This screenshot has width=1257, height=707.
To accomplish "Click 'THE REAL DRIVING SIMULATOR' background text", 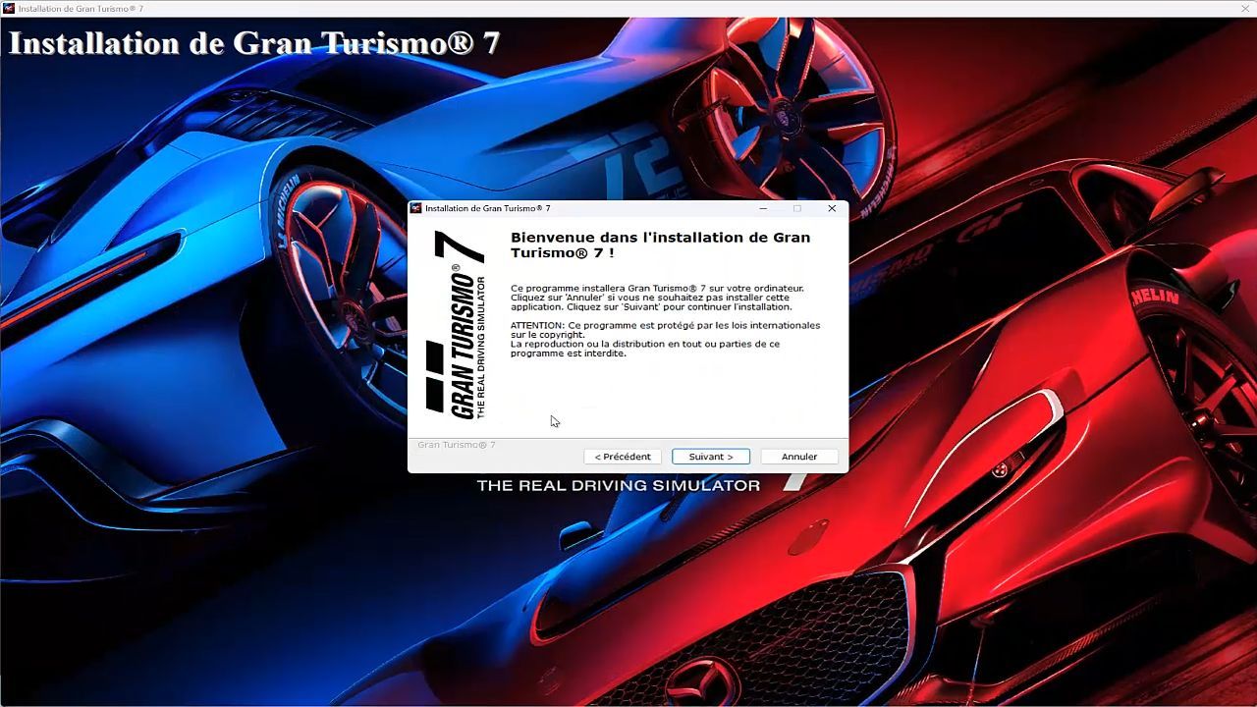I will point(619,486).
